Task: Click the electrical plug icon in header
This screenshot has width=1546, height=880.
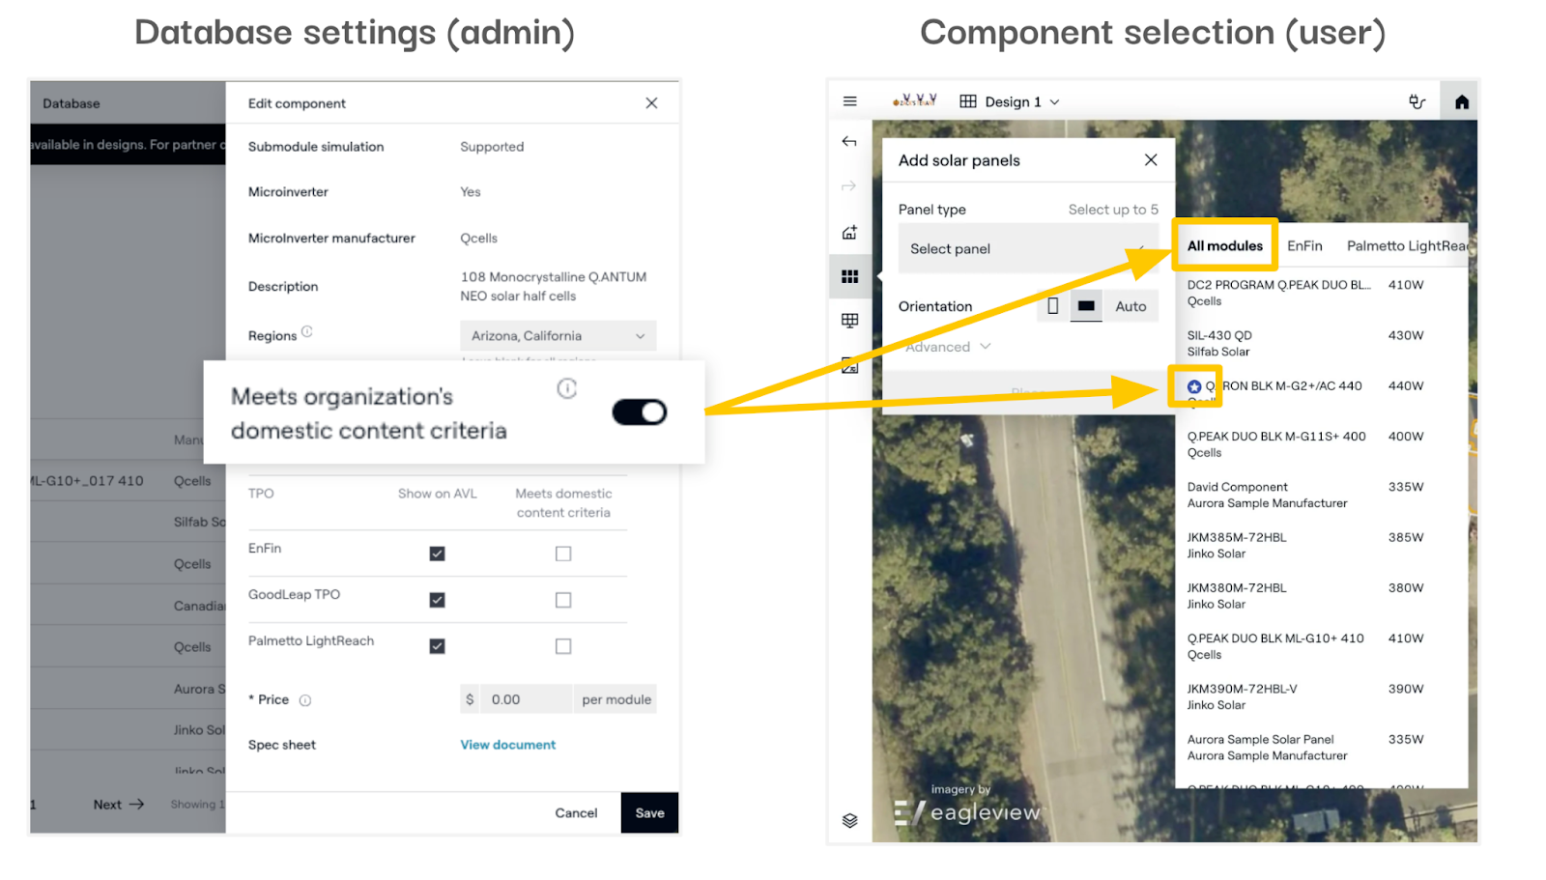Action: click(1417, 101)
